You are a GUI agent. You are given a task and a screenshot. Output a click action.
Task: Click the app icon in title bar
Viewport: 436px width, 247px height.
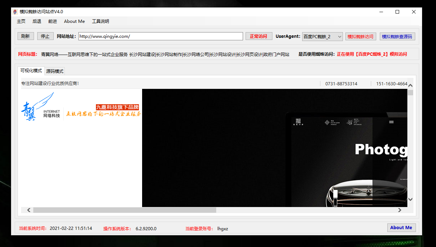(x=15, y=12)
